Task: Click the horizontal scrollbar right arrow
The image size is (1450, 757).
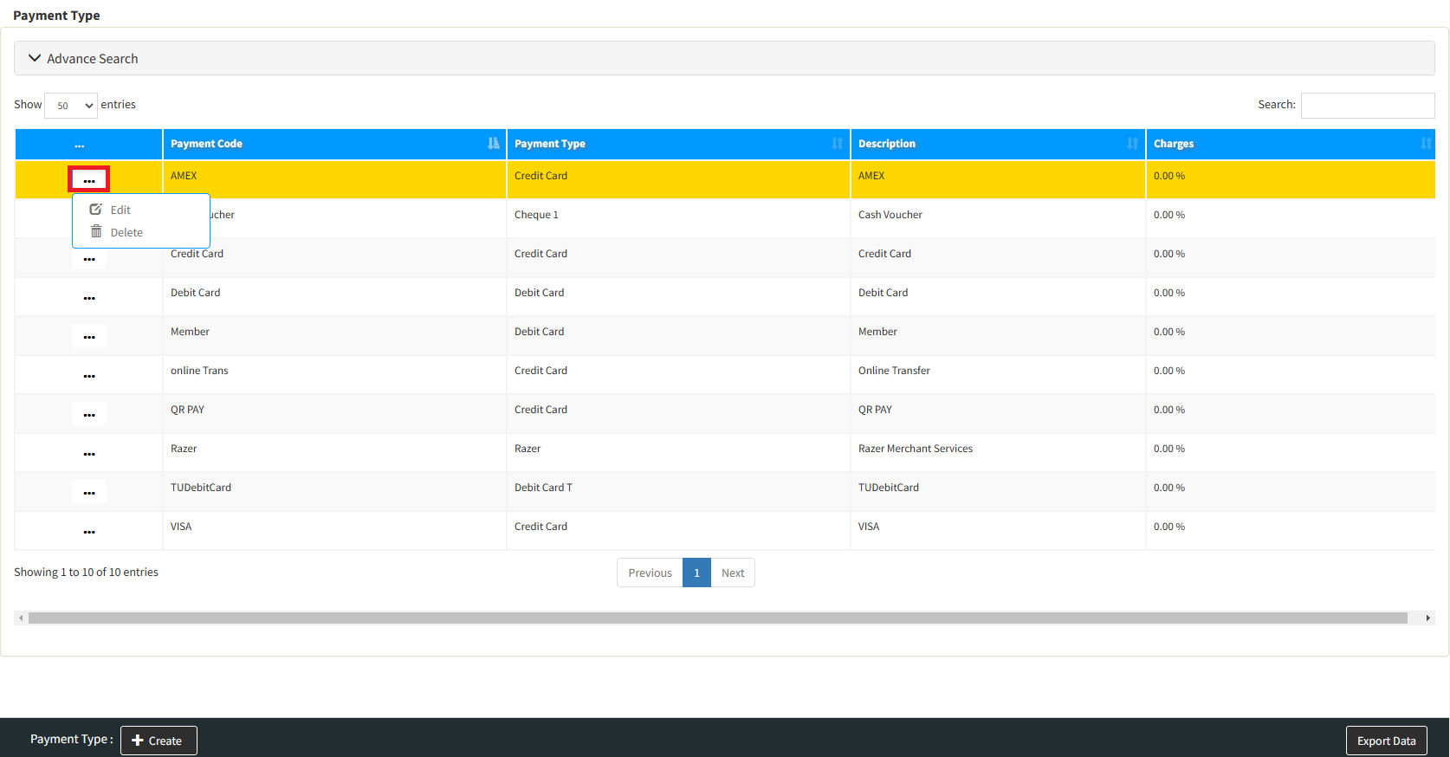Action: [1427, 618]
